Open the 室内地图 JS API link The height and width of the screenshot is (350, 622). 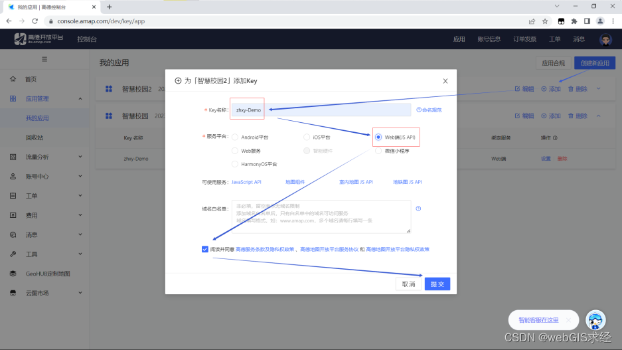(356, 182)
